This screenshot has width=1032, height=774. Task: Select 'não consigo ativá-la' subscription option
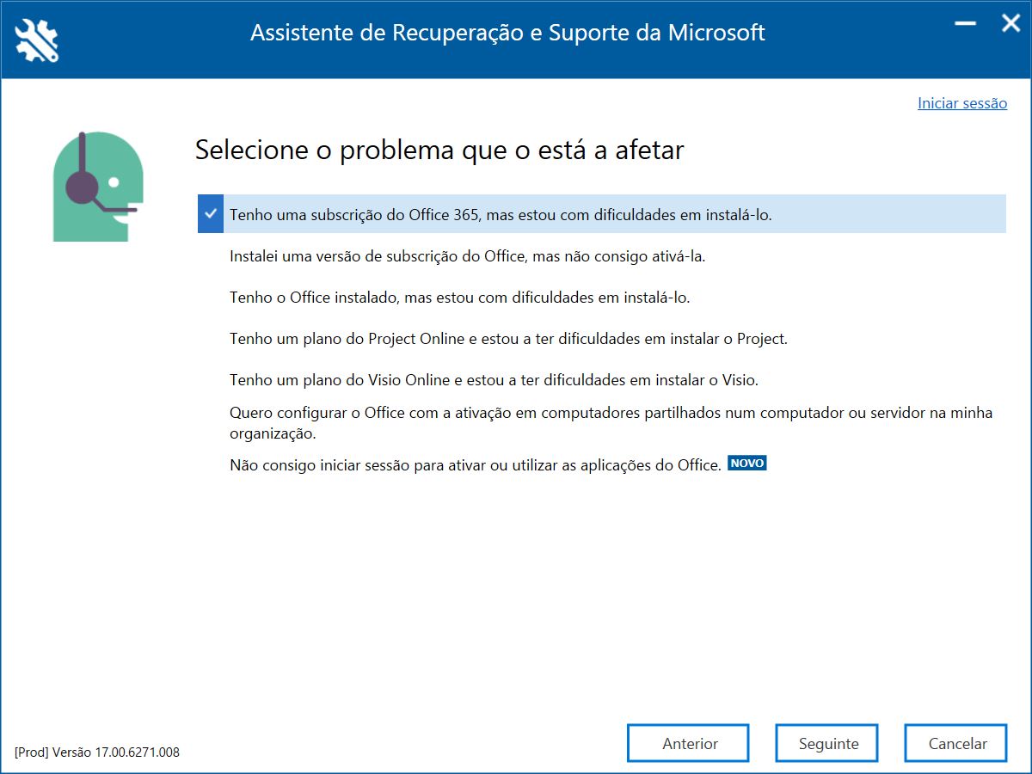pyautogui.click(x=468, y=256)
